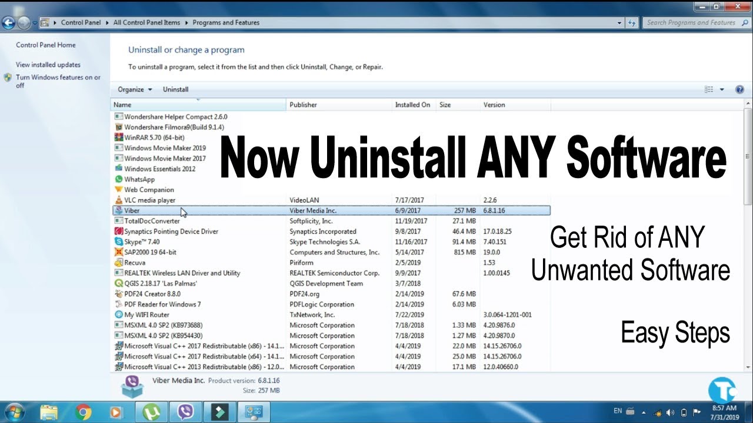Select the QGIS 2.18.17 icon
753x423 pixels.
[119, 283]
